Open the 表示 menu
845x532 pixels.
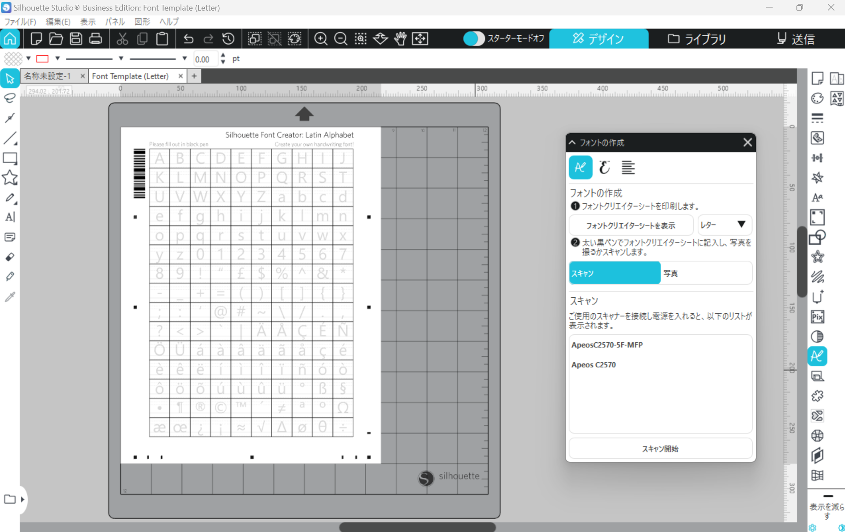[88, 22]
